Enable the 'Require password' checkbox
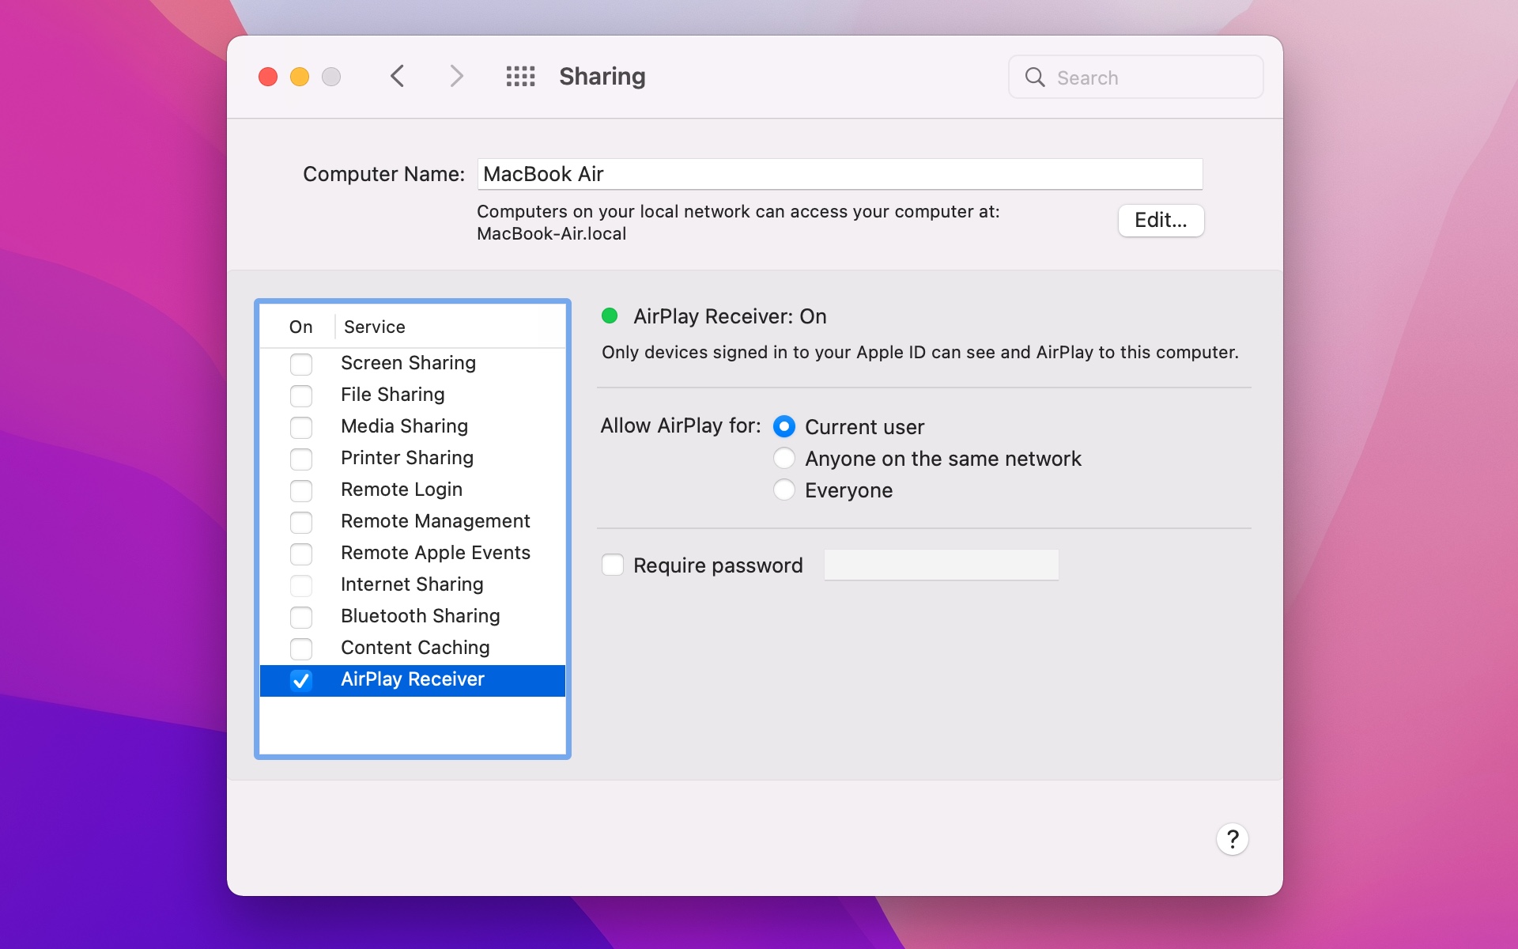The image size is (1518, 949). [613, 564]
